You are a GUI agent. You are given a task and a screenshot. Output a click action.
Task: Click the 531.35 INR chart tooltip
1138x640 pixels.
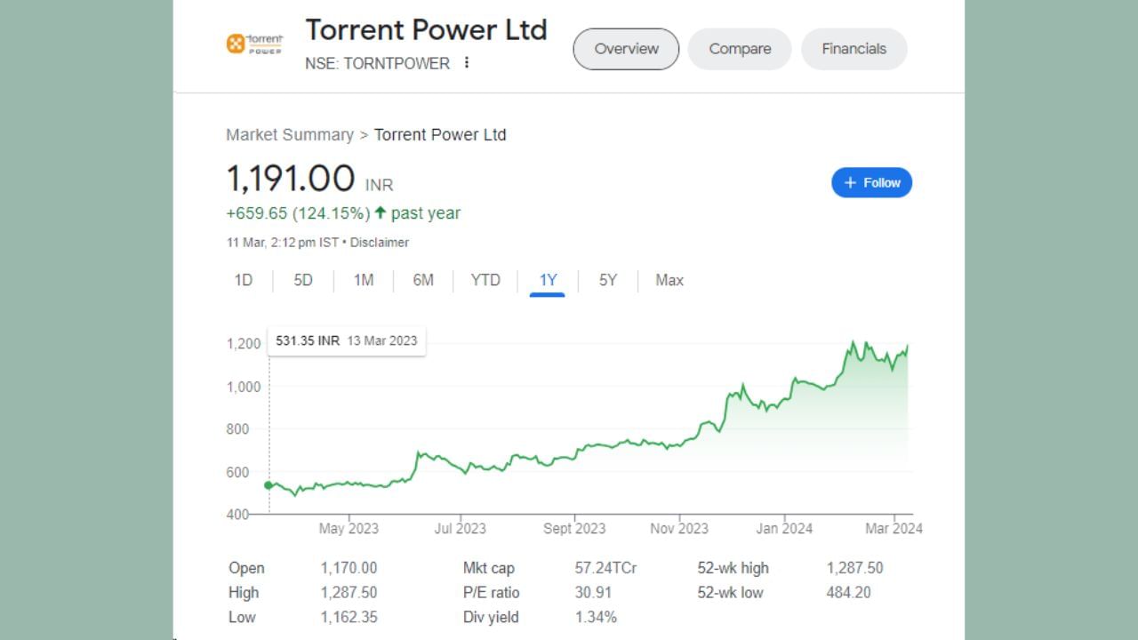tap(347, 340)
